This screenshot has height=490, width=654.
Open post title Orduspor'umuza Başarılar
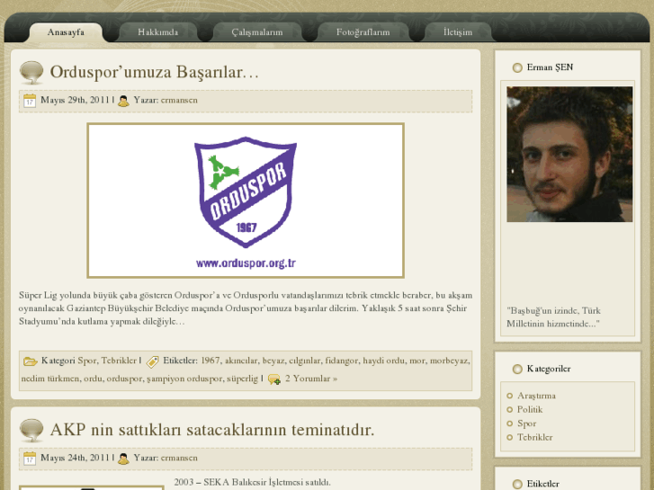pos(155,72)
